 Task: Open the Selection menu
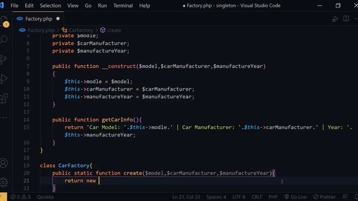pos(50,6)
